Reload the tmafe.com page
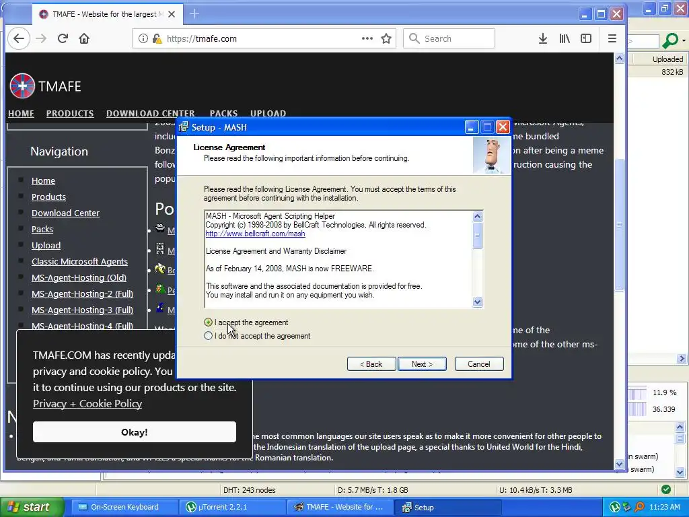Image resolution: width=689 pixels, height=517 pixels. [63, 38]
